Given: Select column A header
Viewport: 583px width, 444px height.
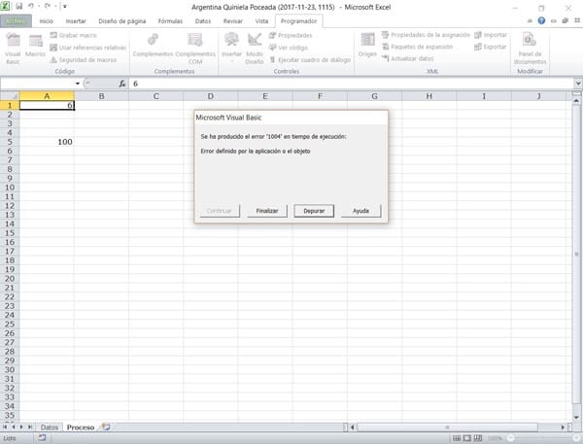Looking at the screenshot, I should [47, 96].
